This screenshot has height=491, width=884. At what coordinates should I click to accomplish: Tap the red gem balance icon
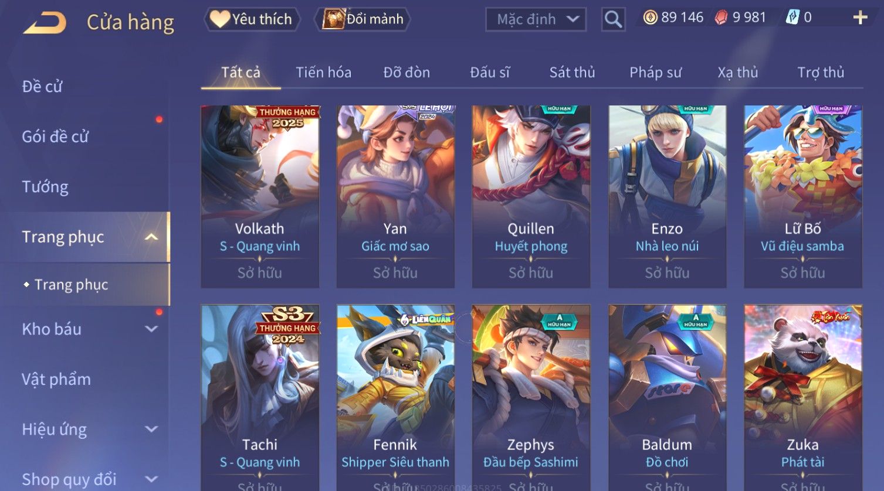[x=721, y=18]
